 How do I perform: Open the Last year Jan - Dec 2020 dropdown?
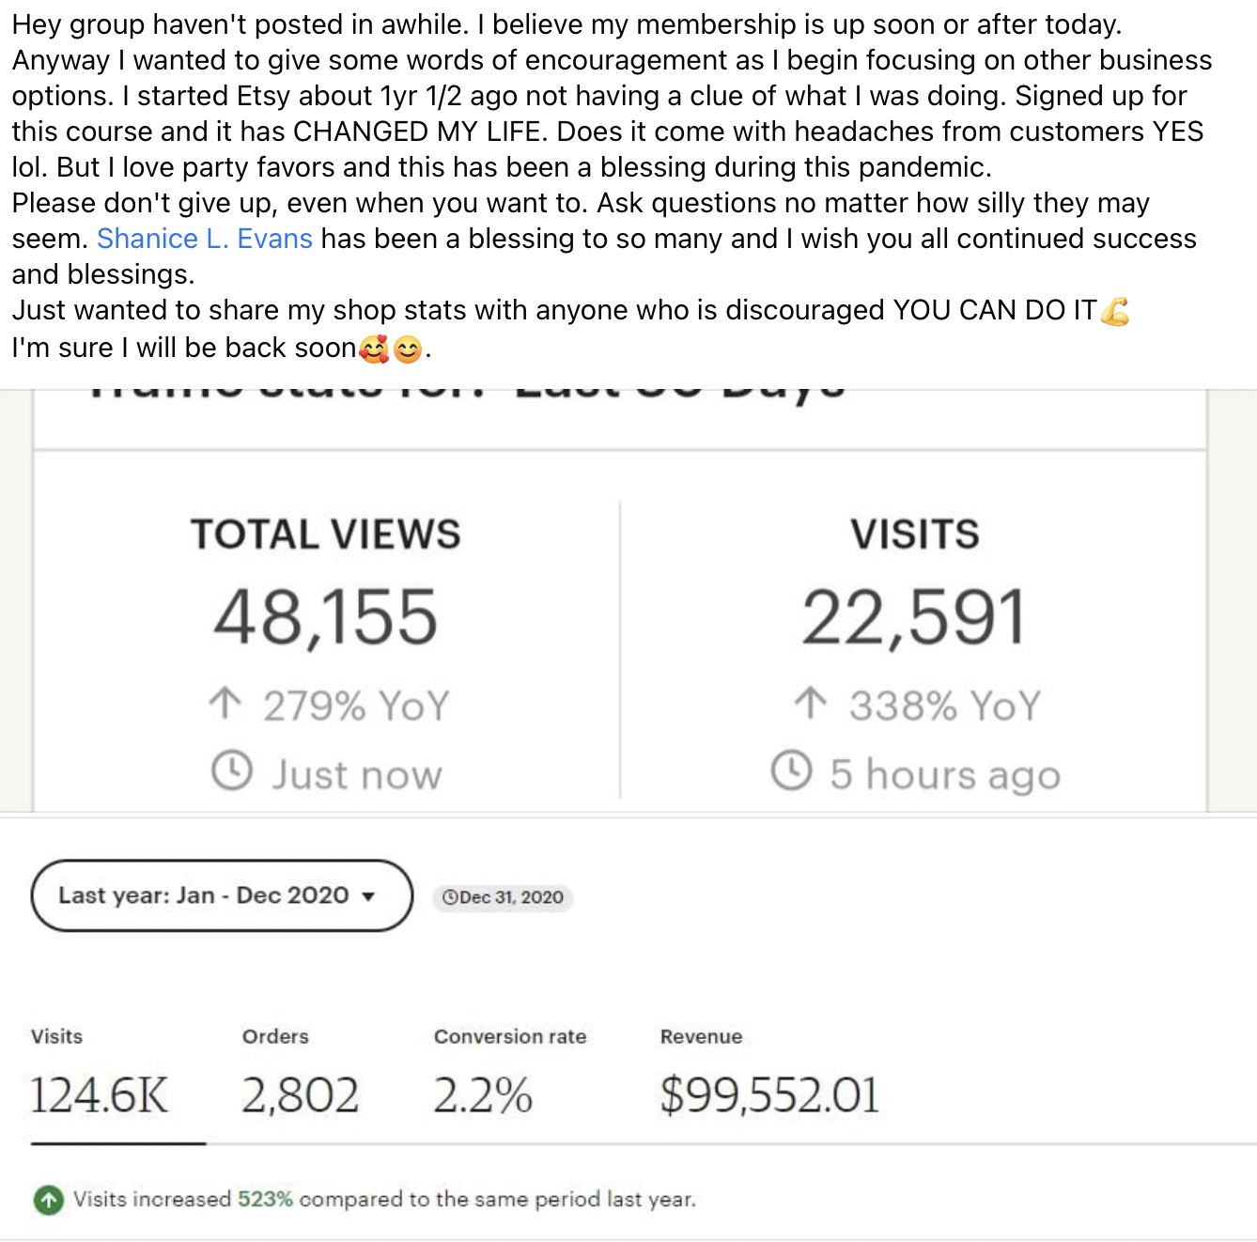coord(222,895)
